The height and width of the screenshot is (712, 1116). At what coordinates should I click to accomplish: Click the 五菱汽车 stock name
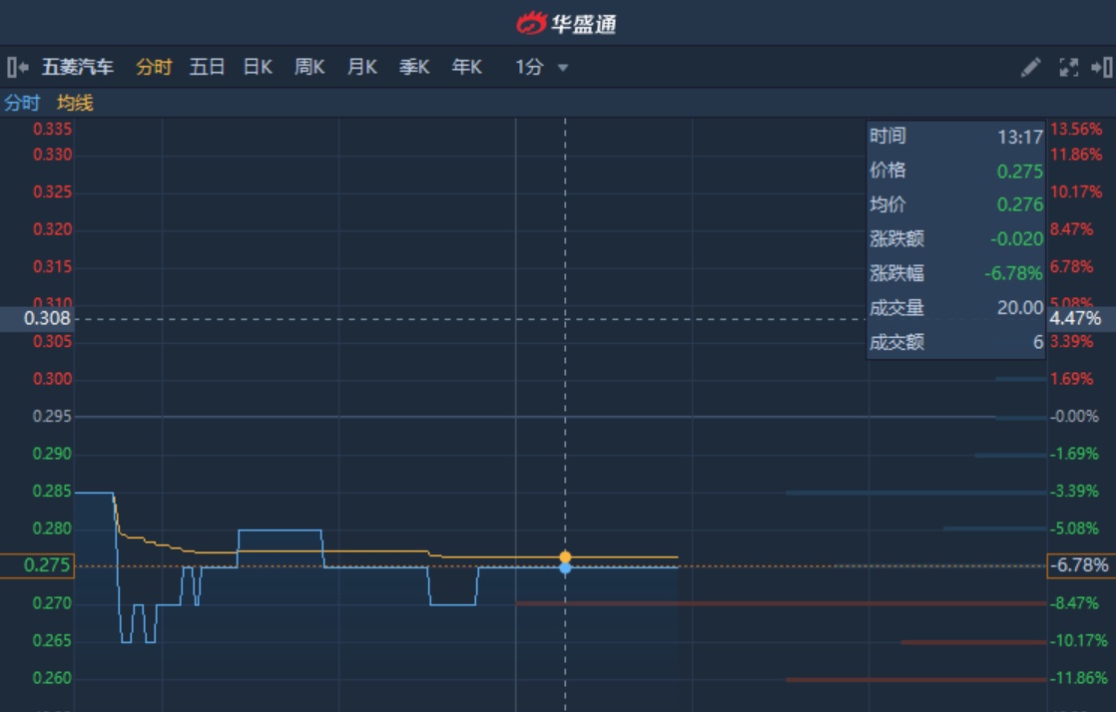pyautogui.click(x=78, y=68)
